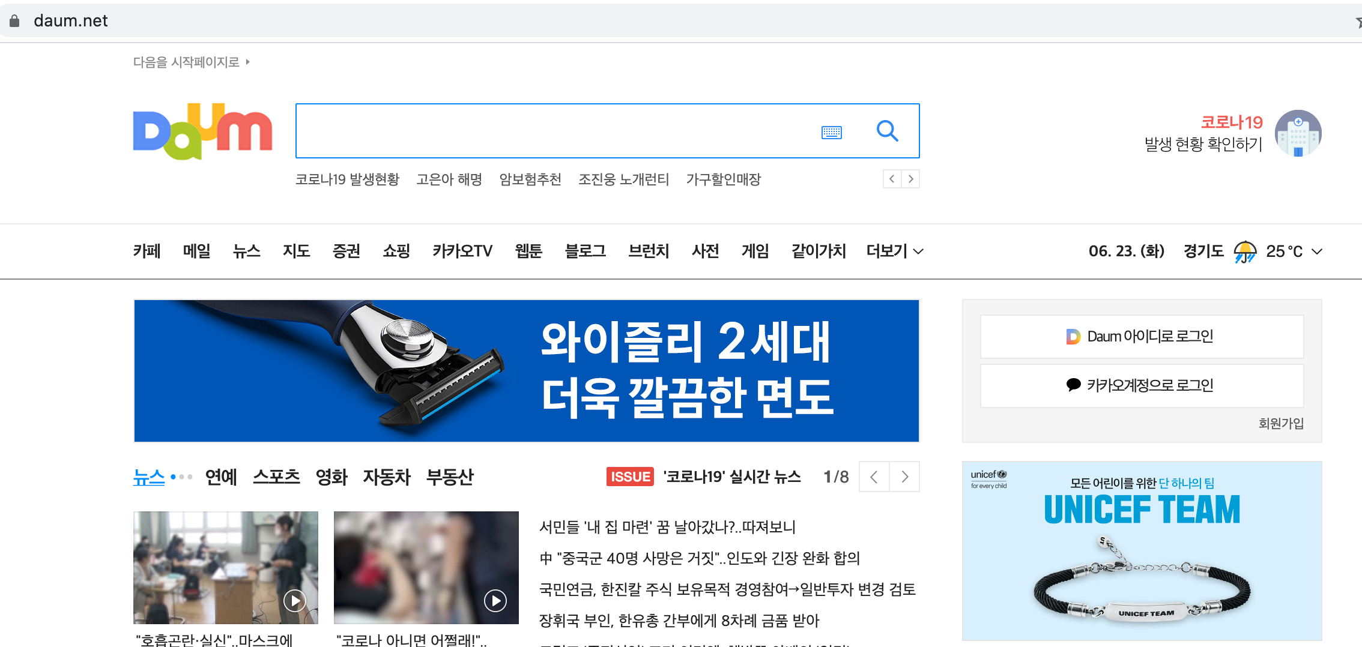Click keyword 조진웅 노개런티
This screenshot has height=647, width=1362.
click(623, 179)
